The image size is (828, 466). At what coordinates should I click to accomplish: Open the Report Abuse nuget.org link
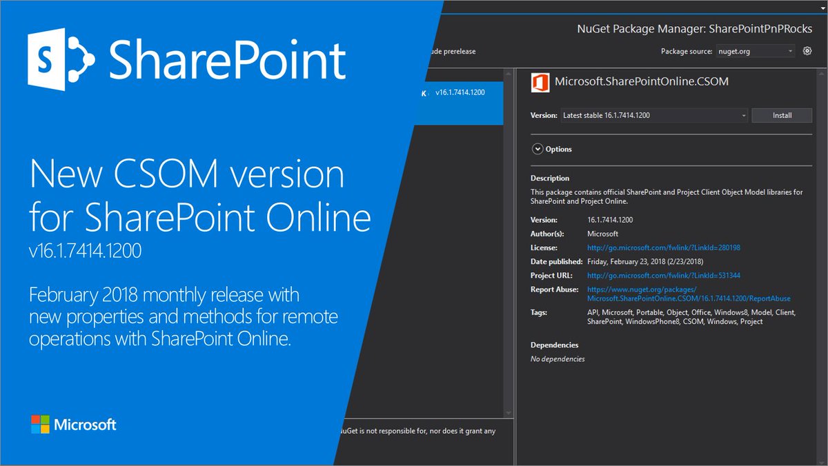tap(689, 294)
